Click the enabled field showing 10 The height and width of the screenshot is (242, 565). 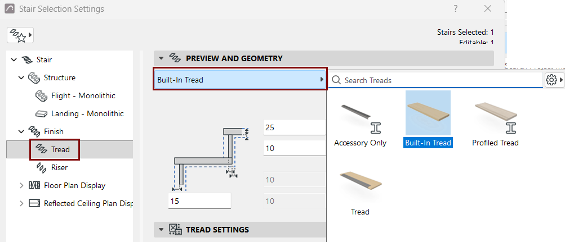click(295, 148)
